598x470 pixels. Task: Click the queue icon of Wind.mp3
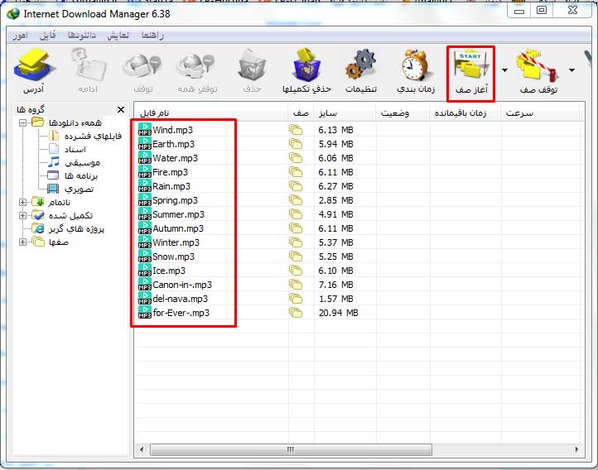(x=296, y=130)
